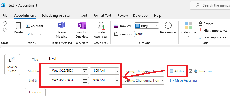This screenshot has width=230, height=98.
Task: Expand the Forward options arrow
Action: coord(46,34)
